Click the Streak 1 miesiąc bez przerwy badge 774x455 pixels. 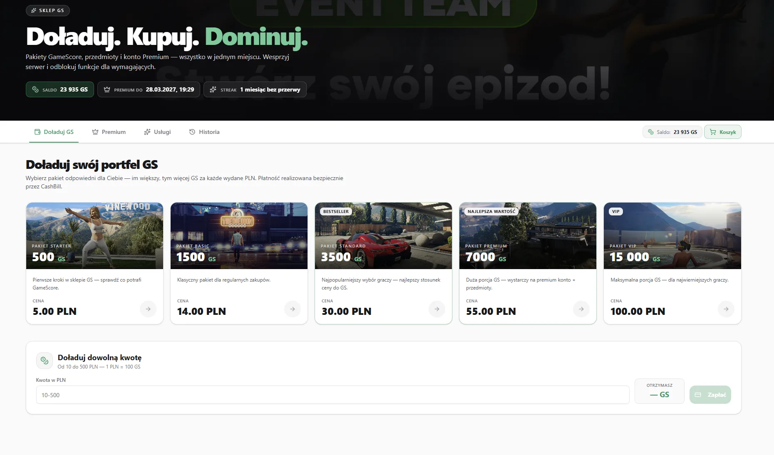255,89
